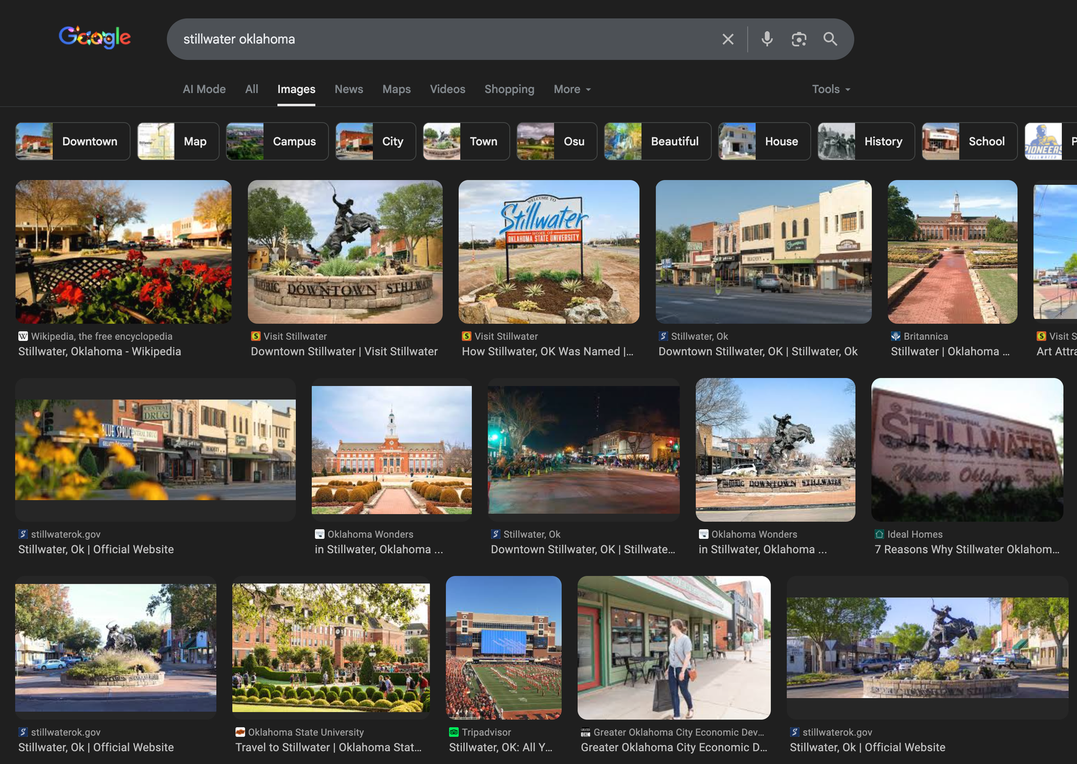Click Wikipedia favicon under first image
The image size is (1077, 764).
click(x=23, y=337)
